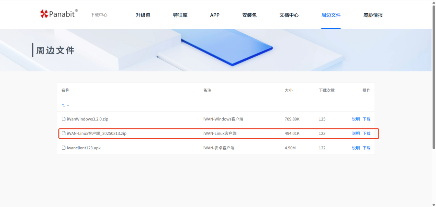Screen dimensions: 436x207
Task: Click the file icon beside iWanWindows3.2.0.zip
Action: tap(64, 119)
